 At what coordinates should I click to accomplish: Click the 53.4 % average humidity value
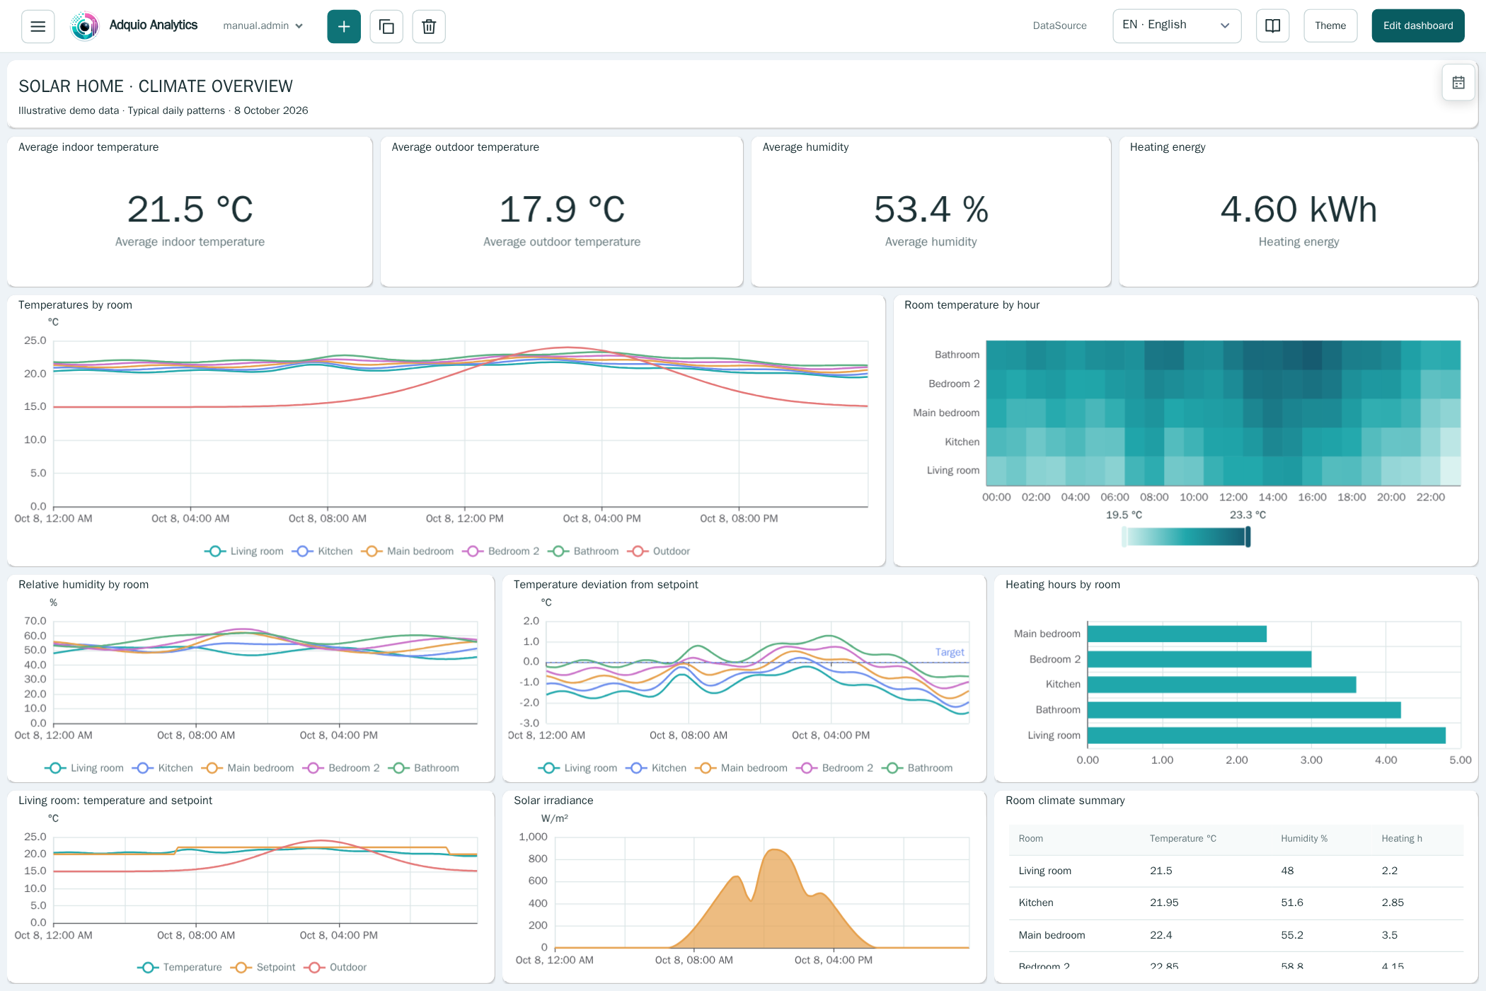click(931, 210)
